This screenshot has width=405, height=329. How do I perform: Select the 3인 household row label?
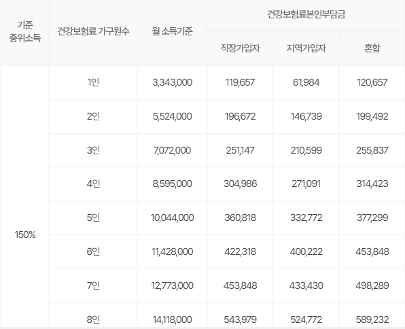coord(93,150)
